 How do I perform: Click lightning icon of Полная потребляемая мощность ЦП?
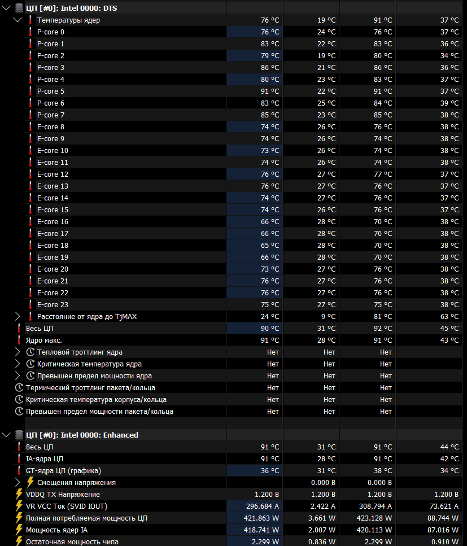tap(19, 518)
